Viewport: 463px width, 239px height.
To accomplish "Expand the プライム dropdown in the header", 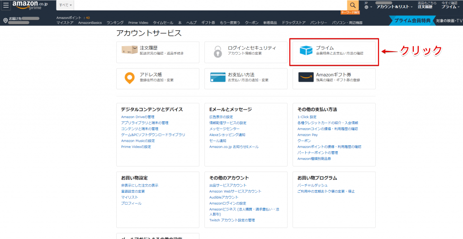I will coord(450,7).
